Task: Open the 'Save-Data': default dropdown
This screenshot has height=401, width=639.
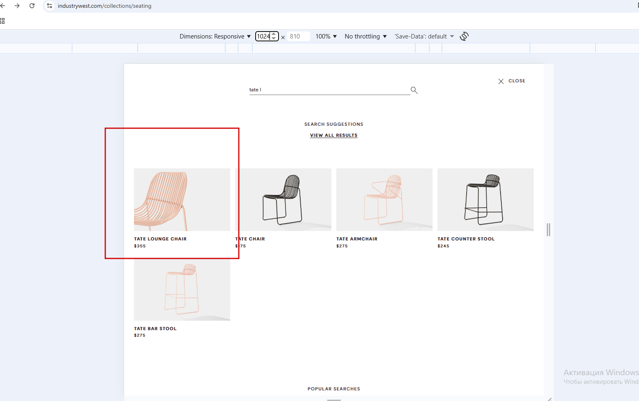Action: pos(424,36)
